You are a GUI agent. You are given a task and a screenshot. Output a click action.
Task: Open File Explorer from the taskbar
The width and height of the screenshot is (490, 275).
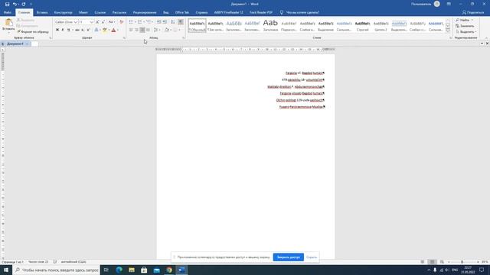tap(132, 270)
